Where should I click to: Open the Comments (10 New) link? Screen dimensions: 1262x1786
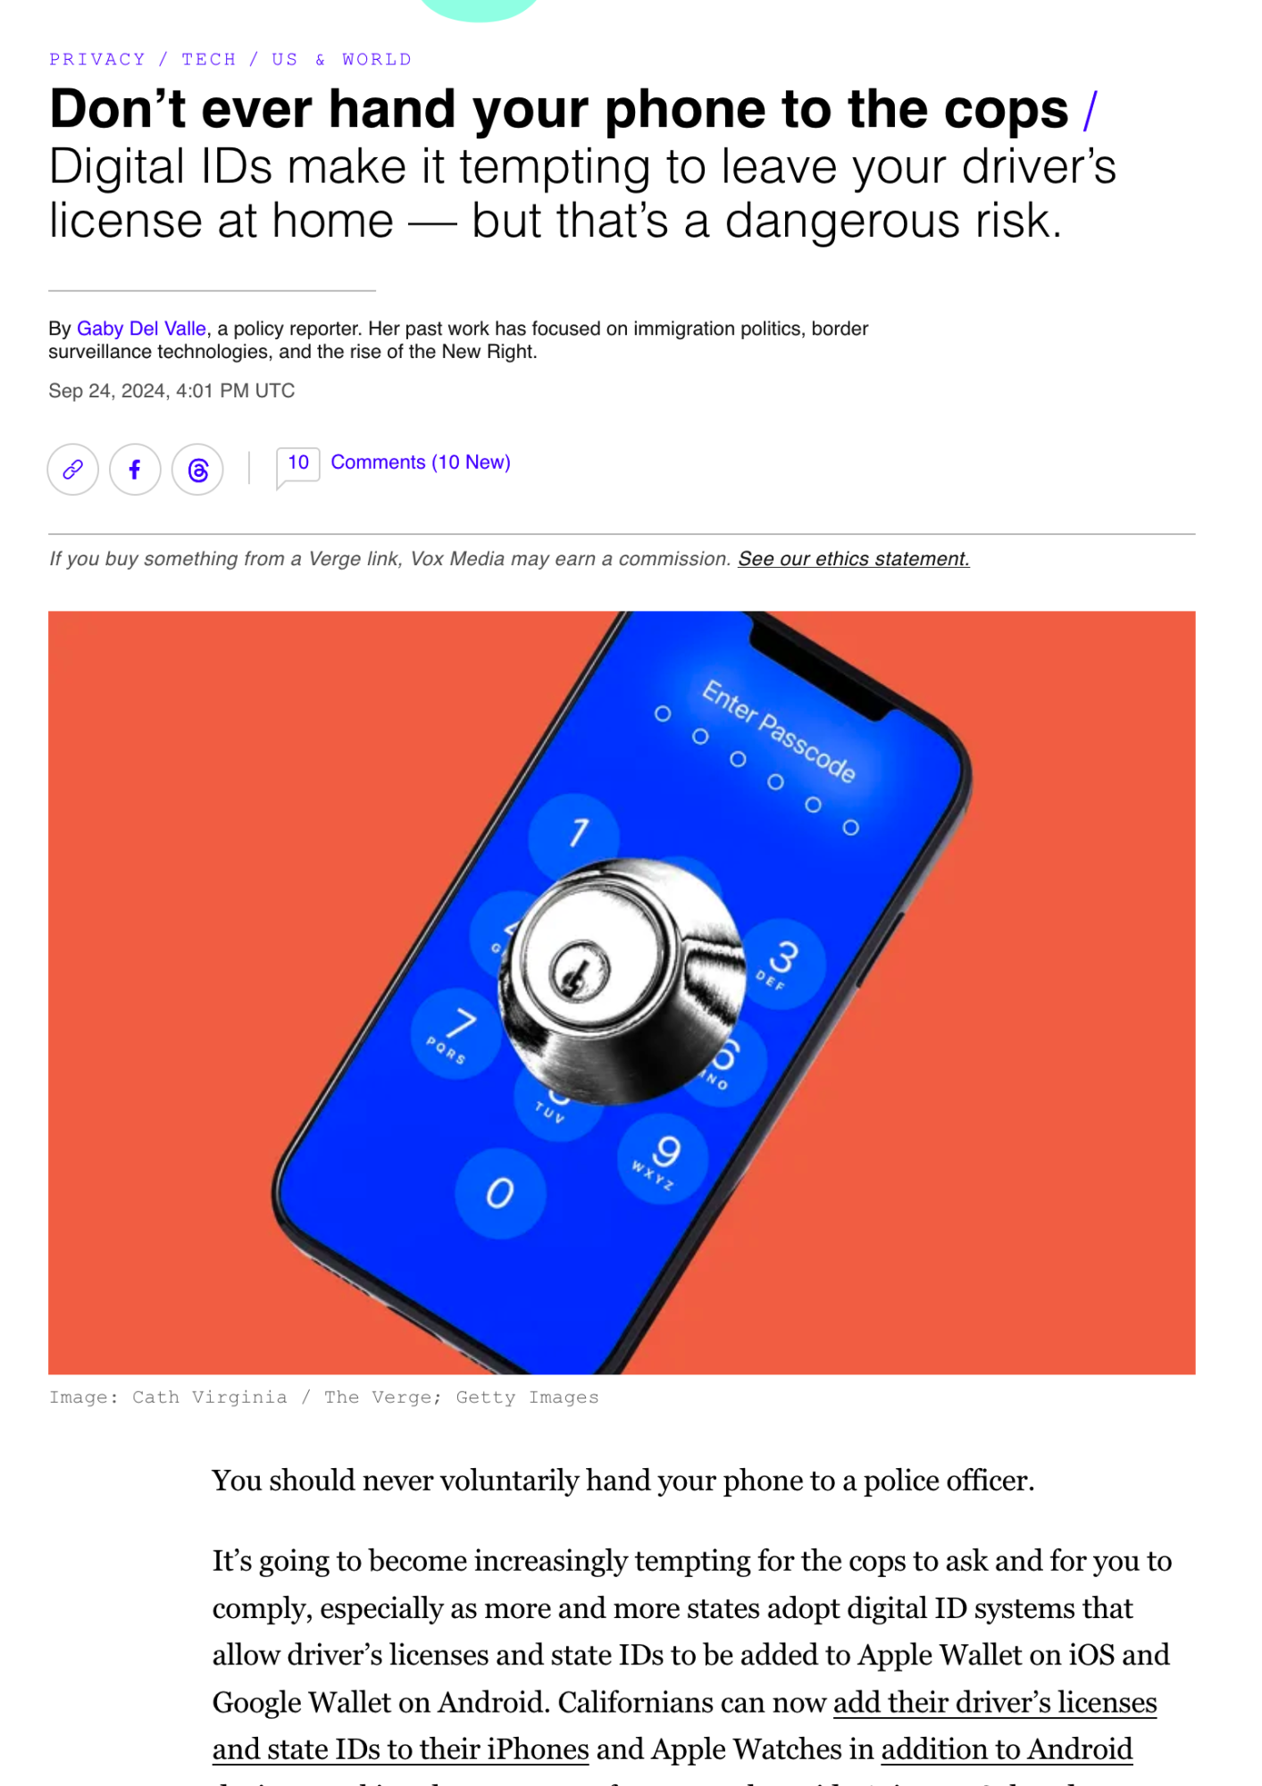click(x=421, y=462)
